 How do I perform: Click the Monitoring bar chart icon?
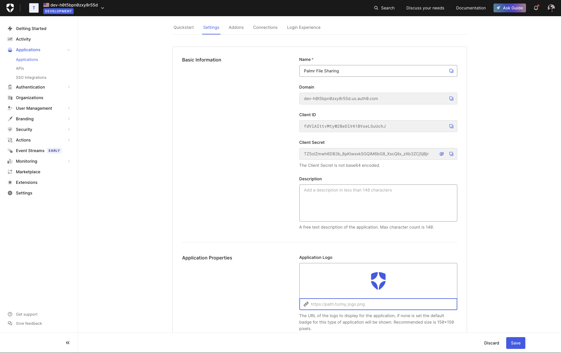[x=10, y=161]
